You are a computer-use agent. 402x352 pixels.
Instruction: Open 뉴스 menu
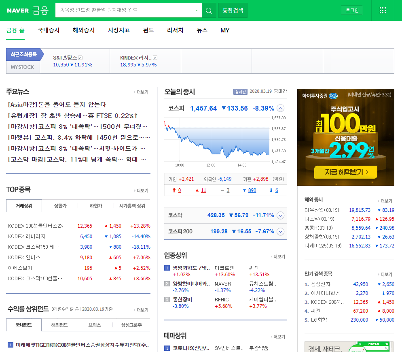point(202,30)
